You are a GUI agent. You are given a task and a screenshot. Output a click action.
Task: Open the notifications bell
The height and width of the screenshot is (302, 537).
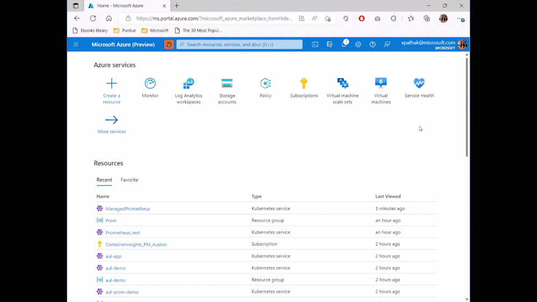coord(344,45)
